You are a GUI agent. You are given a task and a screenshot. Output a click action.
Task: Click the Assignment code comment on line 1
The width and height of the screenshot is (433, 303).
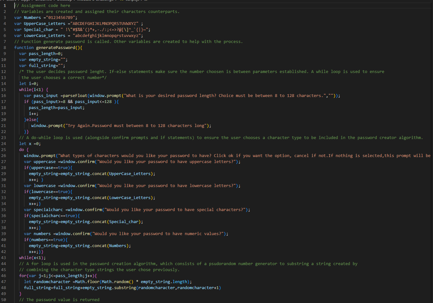[43, 5]
